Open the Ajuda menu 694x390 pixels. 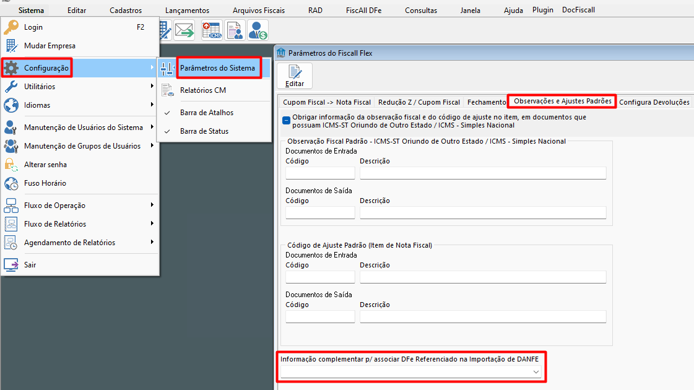click(513, 10)
